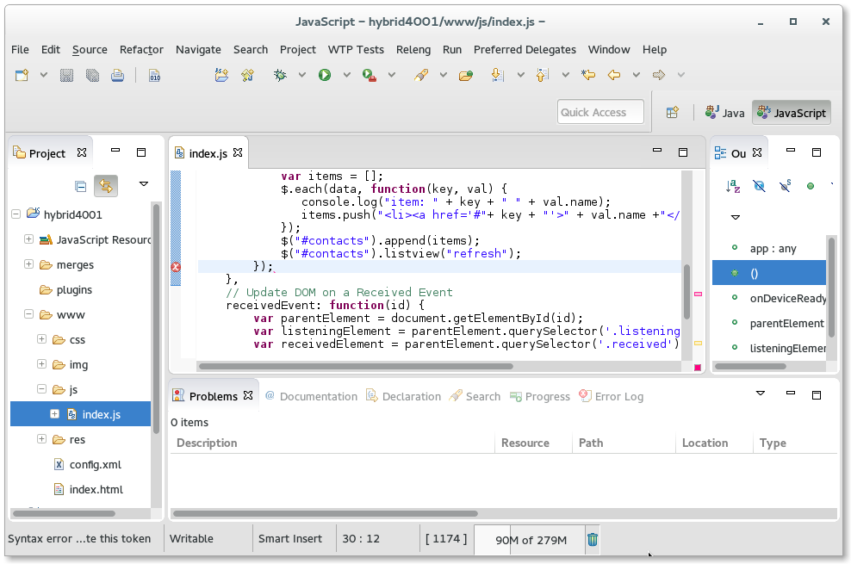Open the Refactor menu
Screen dimensions: 851x564
click(141, 49)
